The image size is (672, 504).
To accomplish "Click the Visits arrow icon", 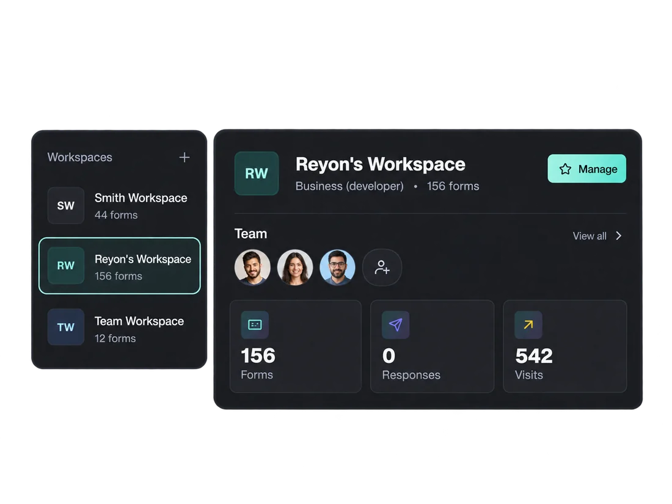I will (x=528, y=325).
